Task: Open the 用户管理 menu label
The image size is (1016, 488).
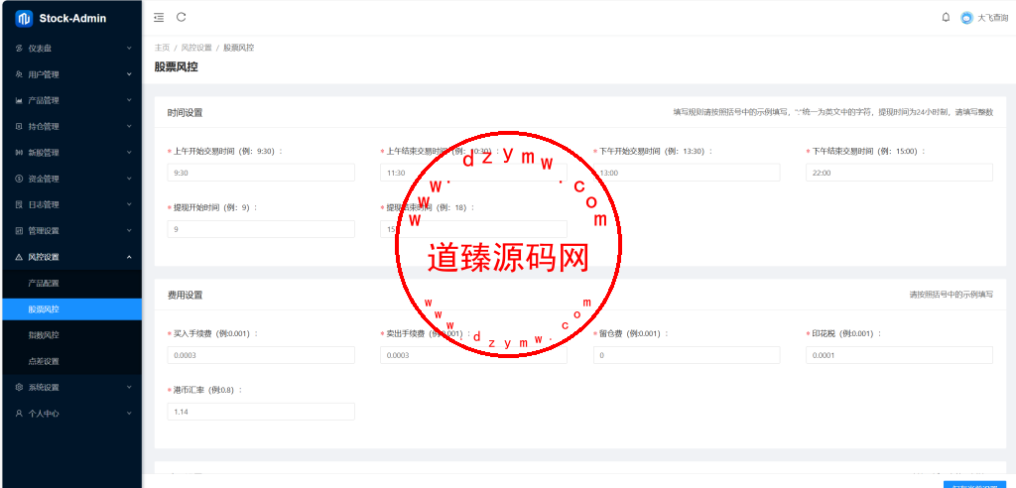Action: pyautogui.click(x=44, y=74)
